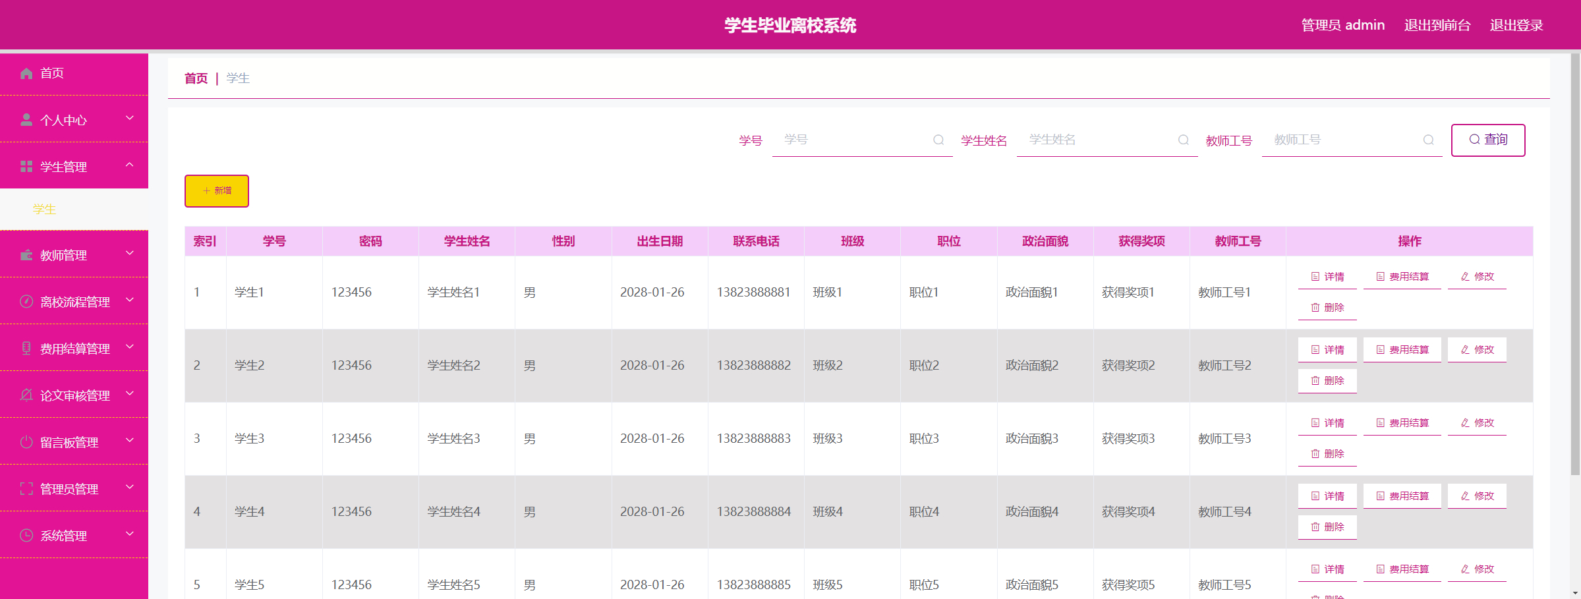Select the 学生 submenu item
This screenshot has width=1581, height=599.
coord(74,210)
